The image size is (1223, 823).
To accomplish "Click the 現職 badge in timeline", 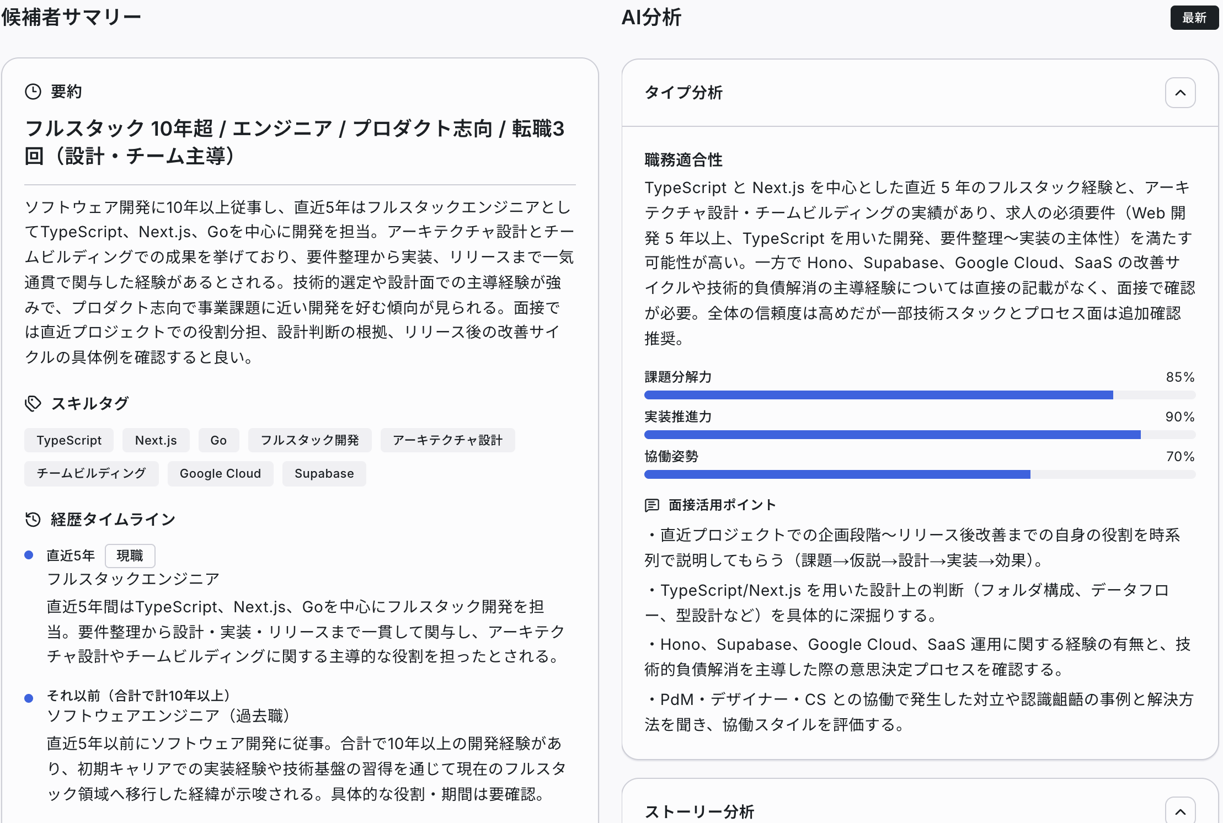I will pyautogui.click(x=130, y=555).
